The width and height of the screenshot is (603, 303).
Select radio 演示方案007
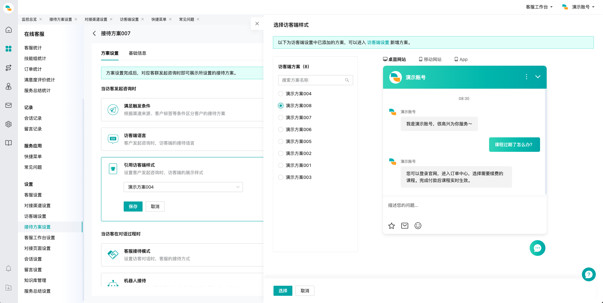(281, 118)
